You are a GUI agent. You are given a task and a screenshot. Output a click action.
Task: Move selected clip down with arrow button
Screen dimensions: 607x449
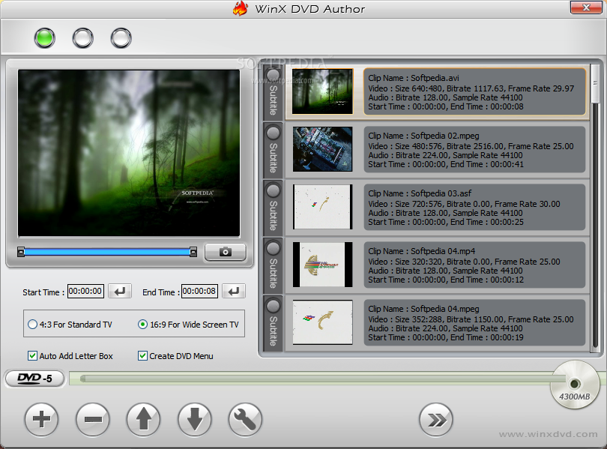pos(194,419)
